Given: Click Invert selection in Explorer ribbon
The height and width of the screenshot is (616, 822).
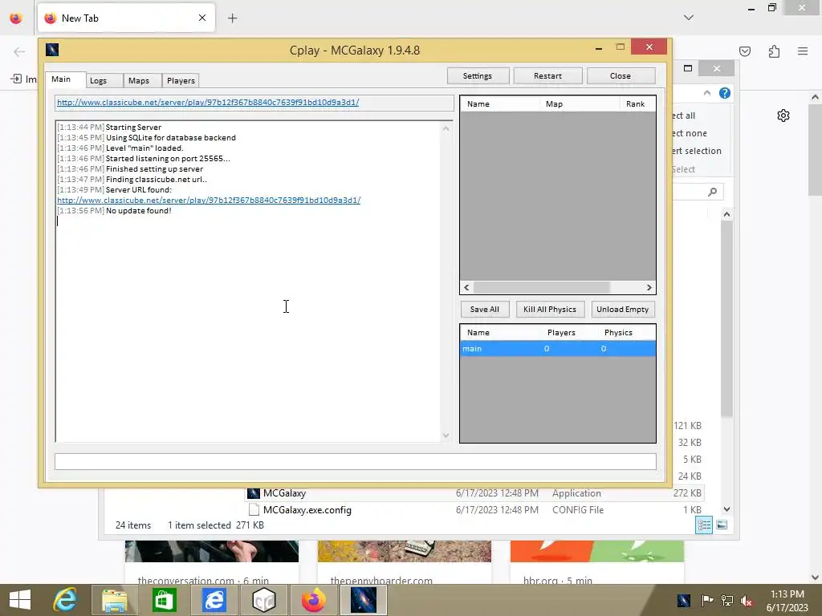Looking at the screenshot, I should tap(697, 151).
